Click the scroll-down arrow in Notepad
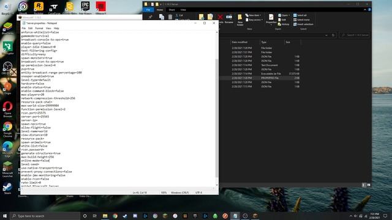Image resolution: width=392 pixels, height=220 pixels. pyautogui.click(x=217, y=185)
